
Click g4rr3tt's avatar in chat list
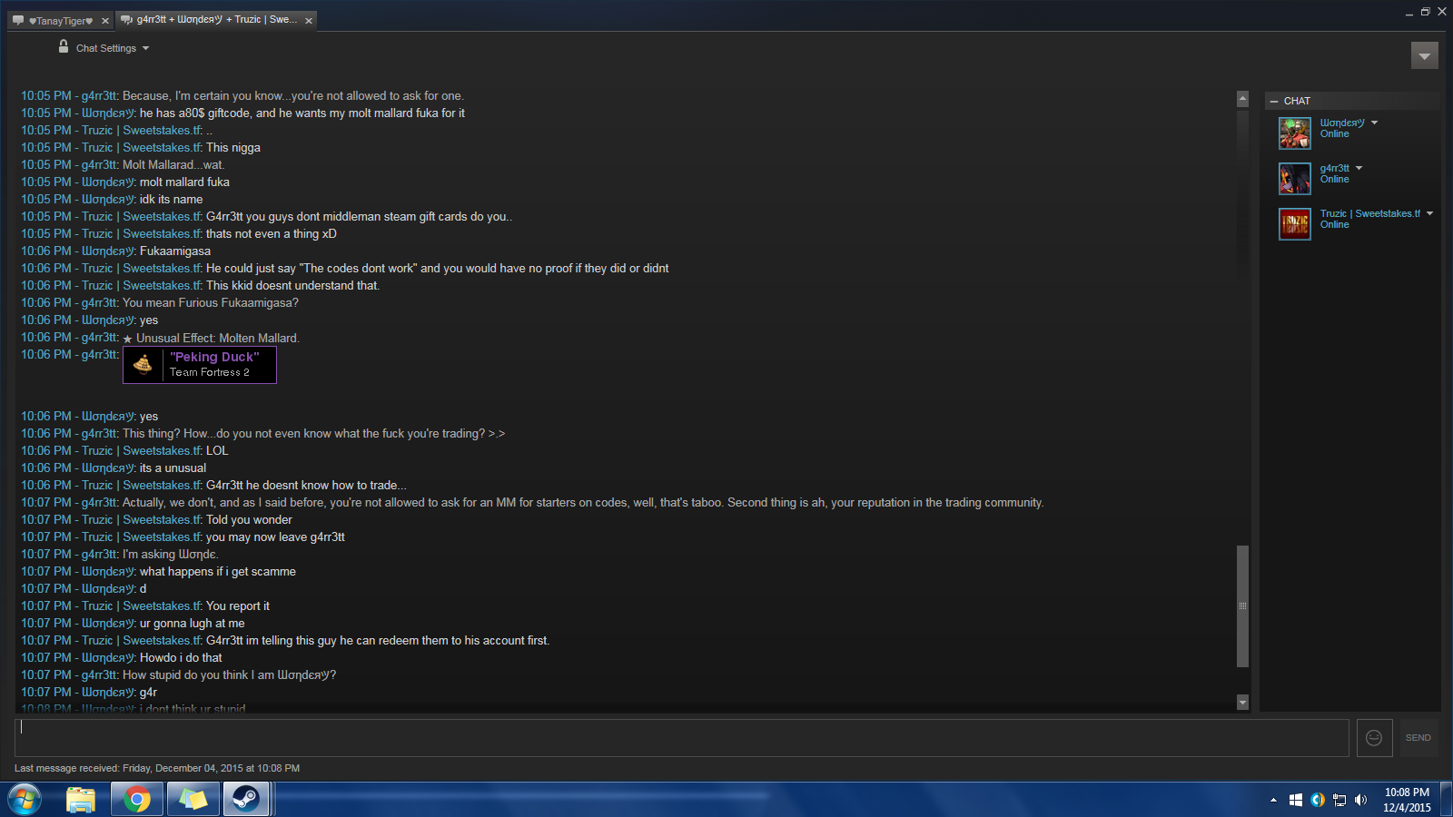tap(1295, 179)
